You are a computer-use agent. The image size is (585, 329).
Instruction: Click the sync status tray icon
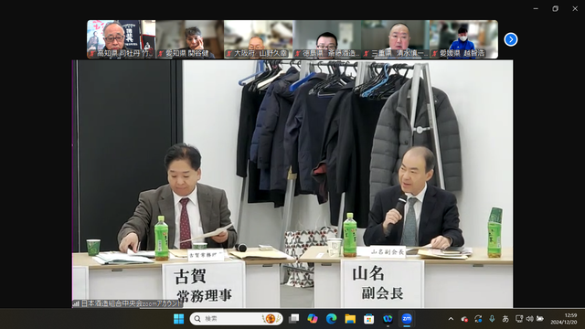[478, 319]
